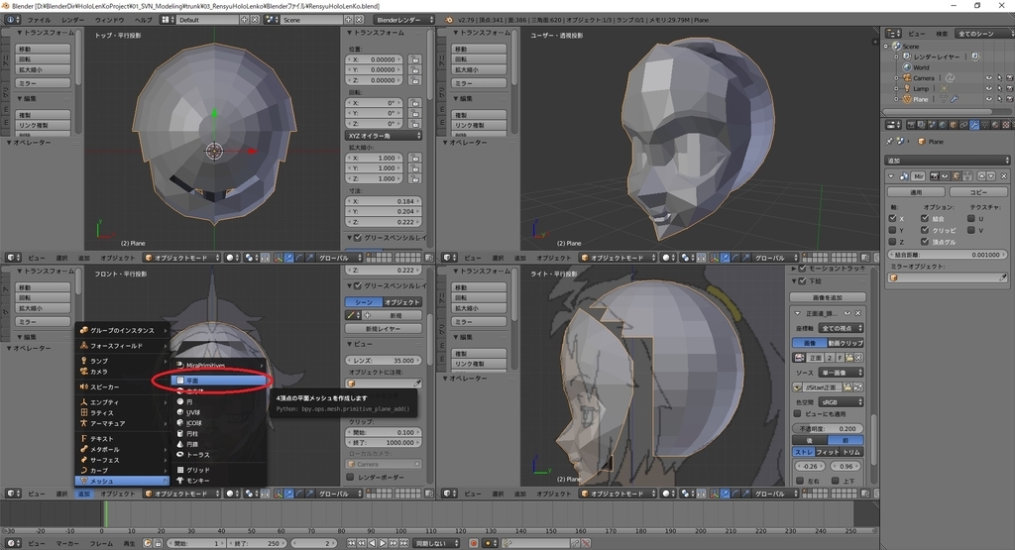Click the open-file folder icon beside //Sitae path

pyautogui.click(x=847, y=386)
